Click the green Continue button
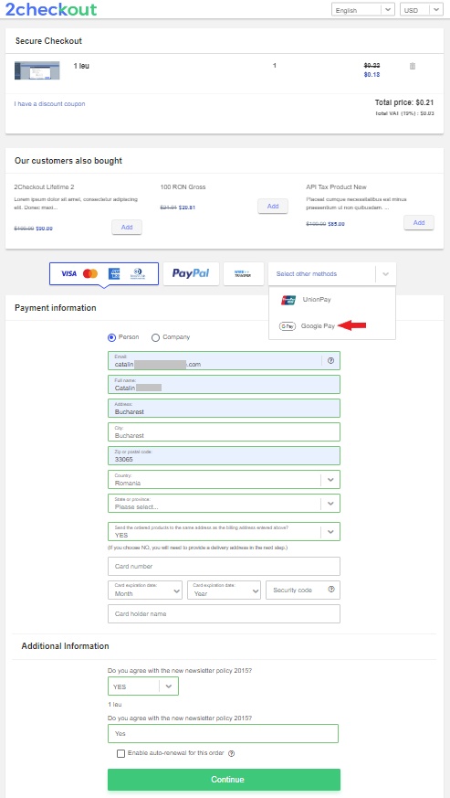450x798 pixels. [x=224, y=779]
